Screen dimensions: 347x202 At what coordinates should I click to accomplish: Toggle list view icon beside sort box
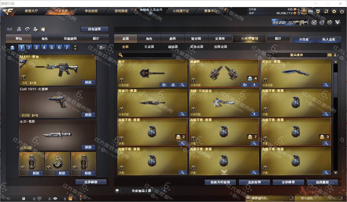tap(329, 55)
